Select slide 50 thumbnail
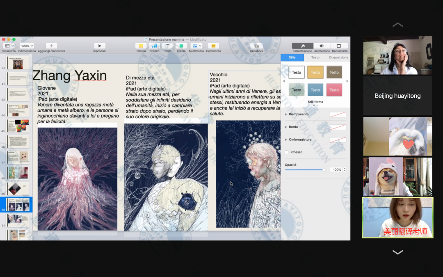 (18, 205)
